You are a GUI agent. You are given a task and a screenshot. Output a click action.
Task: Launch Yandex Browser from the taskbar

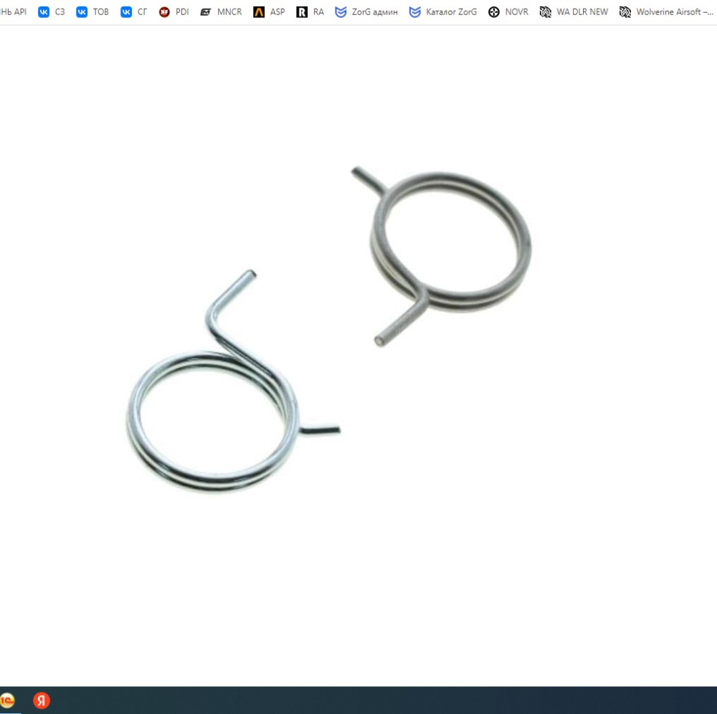[x=42, y=700]
